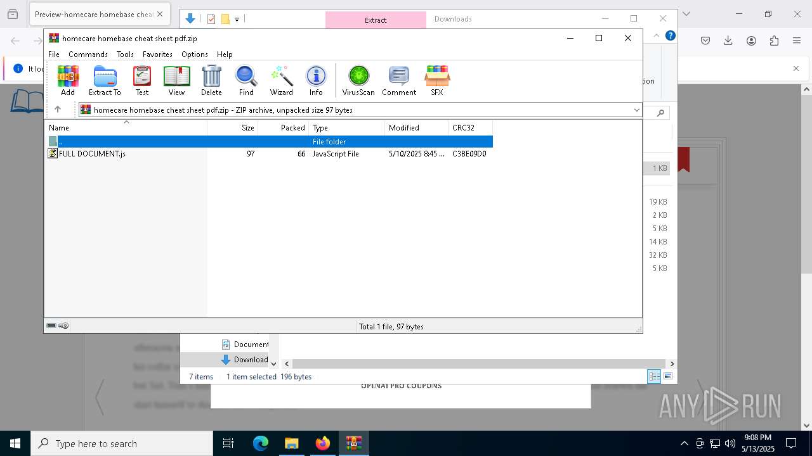Screen dimensions: 812x456
Task: Click the taskbar search box
Action: [122, 443]
